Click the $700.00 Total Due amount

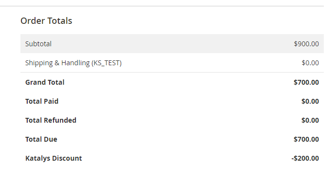pyautogui.click(x=306, y=139)
